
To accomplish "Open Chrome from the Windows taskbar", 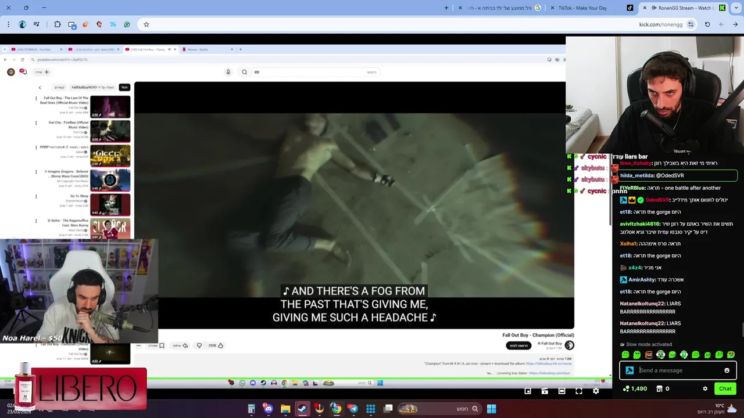I will [x=336, y=409].
